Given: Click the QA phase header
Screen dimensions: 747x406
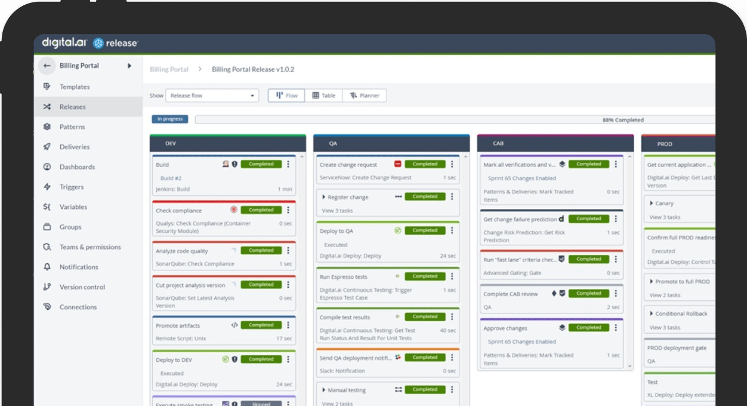Looking at the screenshot, I should tap(391, 143).
